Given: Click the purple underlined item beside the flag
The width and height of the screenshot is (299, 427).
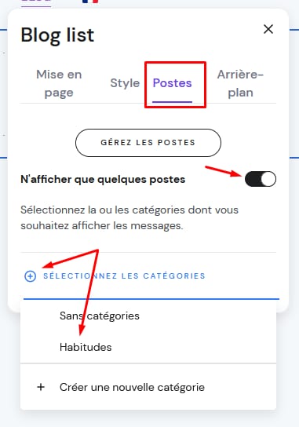Looking at the screenshot, I should coord(36,2).
